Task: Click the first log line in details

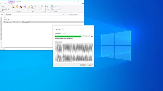Action: pos(74,44)
